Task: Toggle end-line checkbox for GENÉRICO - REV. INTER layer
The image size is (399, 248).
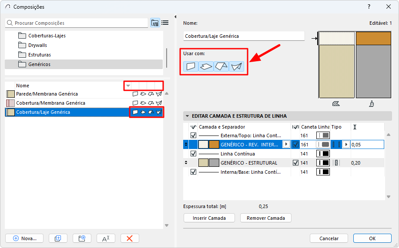Action: 295,145
